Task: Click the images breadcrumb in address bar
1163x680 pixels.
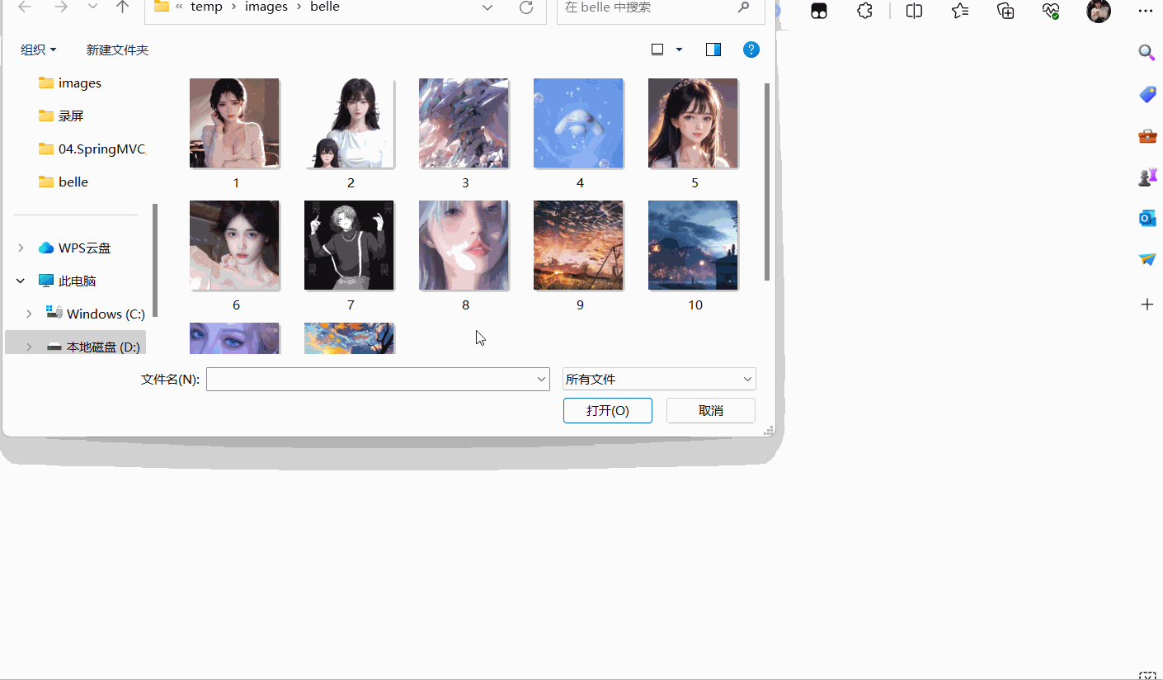Action: [x=266, y=7]
